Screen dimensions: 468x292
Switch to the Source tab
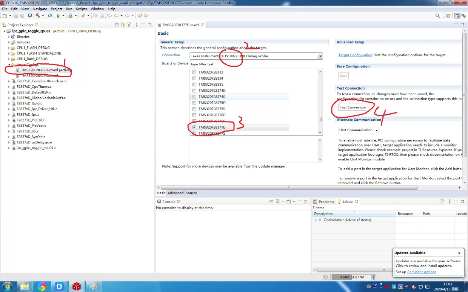click(x=191, y=193)
